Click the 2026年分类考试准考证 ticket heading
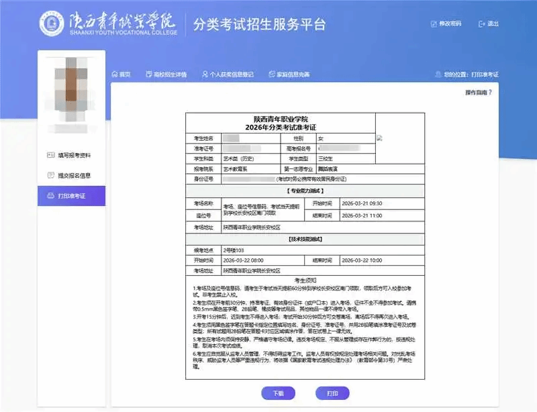 pos(281,127)
